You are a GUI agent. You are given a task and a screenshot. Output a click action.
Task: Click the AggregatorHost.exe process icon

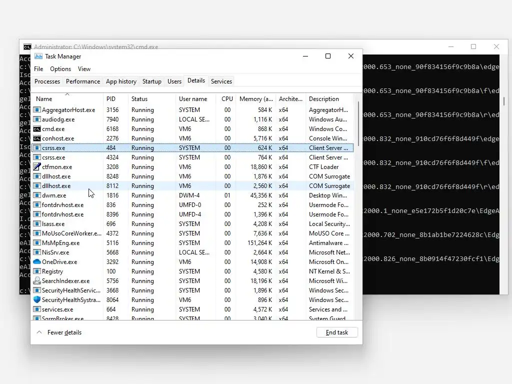tap(37, 109)
